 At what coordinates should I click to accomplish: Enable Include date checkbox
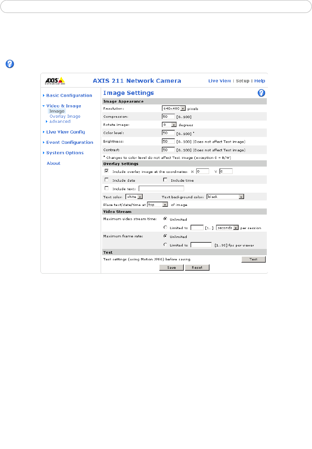pos(107,180)
